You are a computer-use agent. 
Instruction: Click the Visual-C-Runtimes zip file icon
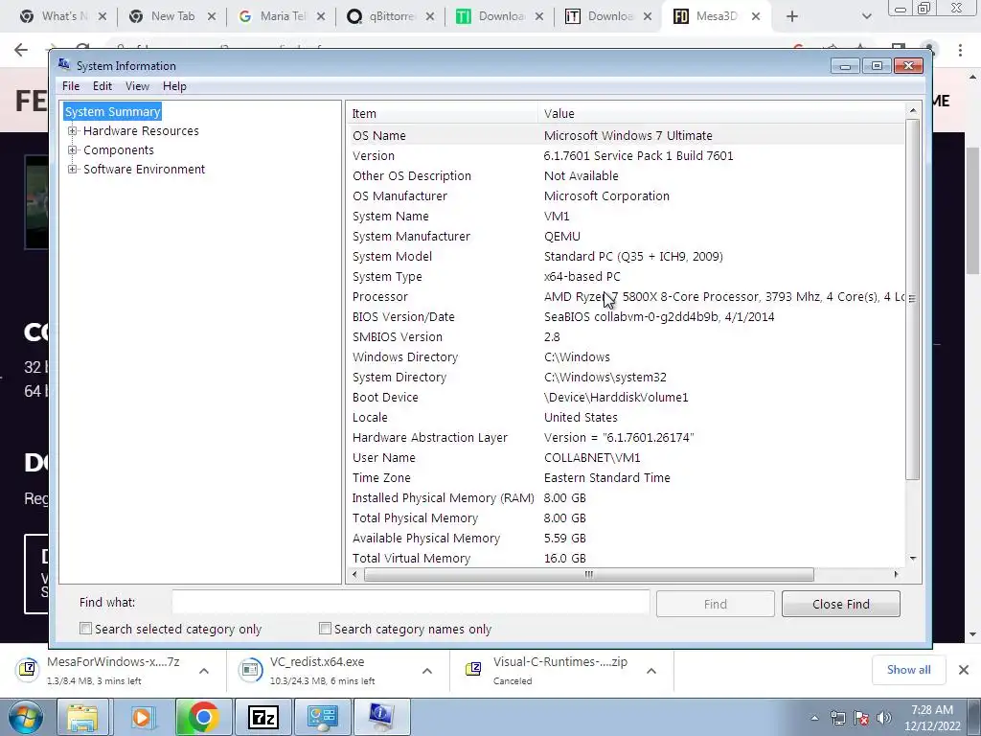tap(473, 670)
